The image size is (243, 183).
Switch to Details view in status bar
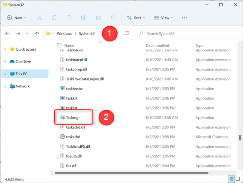click(x=231, y=179)
